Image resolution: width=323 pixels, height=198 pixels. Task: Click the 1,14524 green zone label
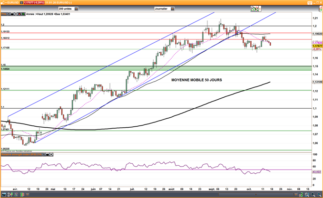coord(5,69)
